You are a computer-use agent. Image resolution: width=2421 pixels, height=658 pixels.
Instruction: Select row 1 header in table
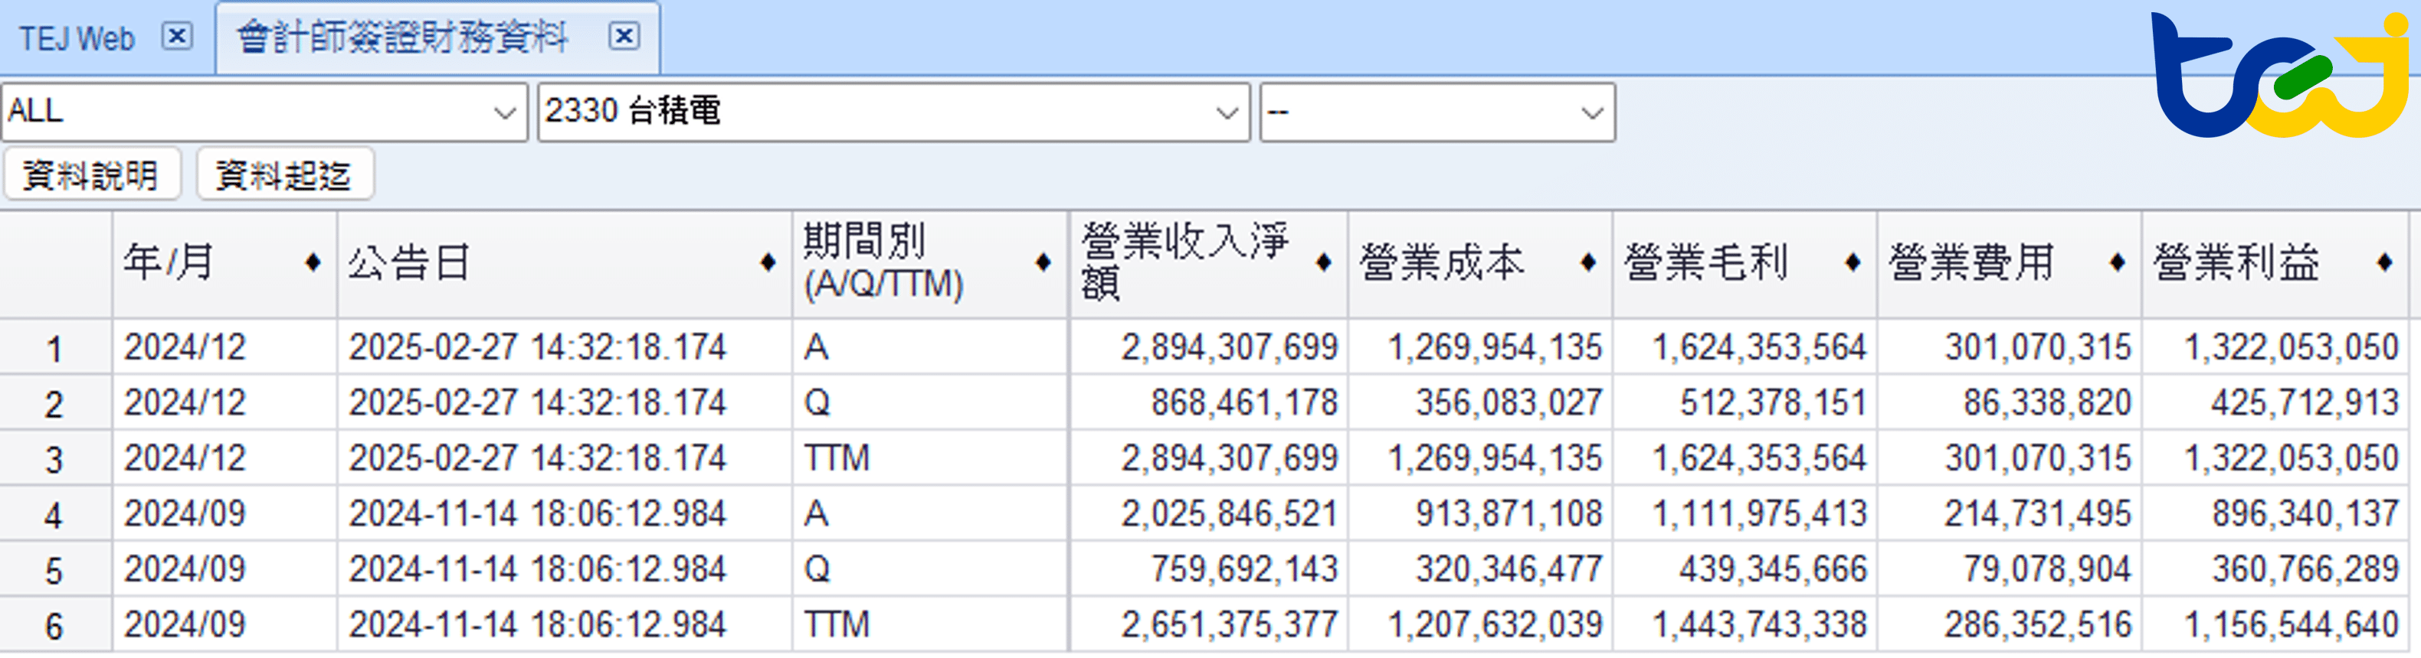click(x=54, y=348)
